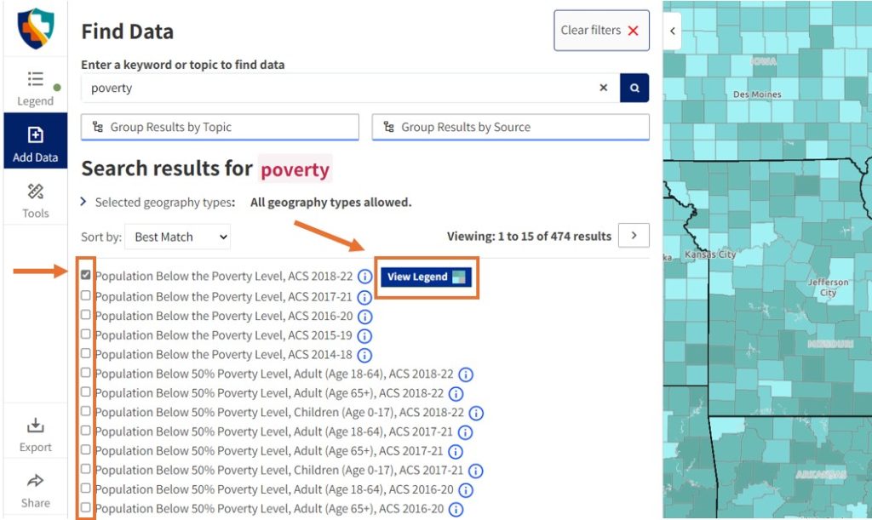Check Population Below the Poverty Level, ACS 2015-19
The width and height of the screenshot is (872, 520).
click(x=86, y=334)
